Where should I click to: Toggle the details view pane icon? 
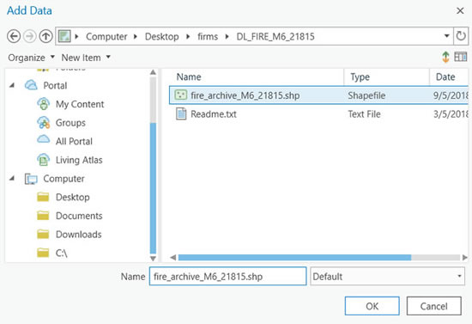(x=461, y=57)
